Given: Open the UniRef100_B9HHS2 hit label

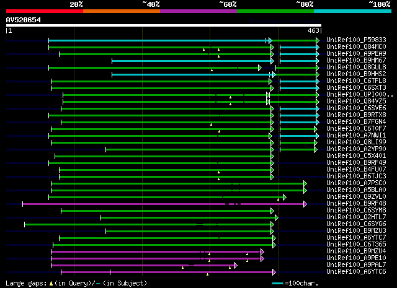Looking at the screenshot, I should tap(356, 74).
